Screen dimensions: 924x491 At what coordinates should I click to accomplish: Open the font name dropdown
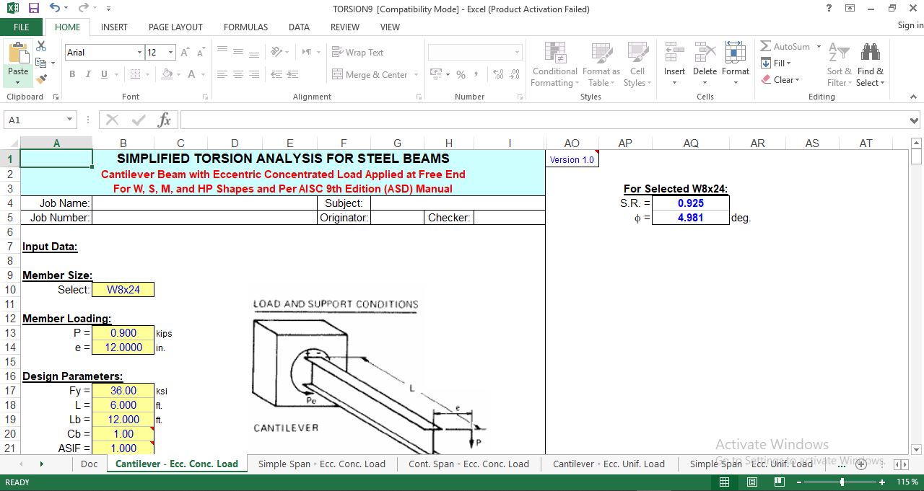[140, 52]
